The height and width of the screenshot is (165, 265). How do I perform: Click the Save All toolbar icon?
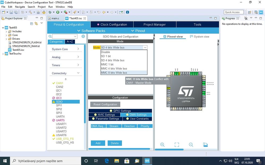coord(16,12)
